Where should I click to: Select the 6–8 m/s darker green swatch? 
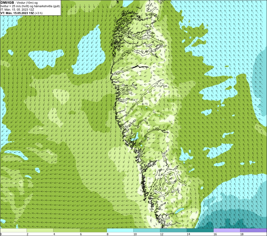point(93,230)
